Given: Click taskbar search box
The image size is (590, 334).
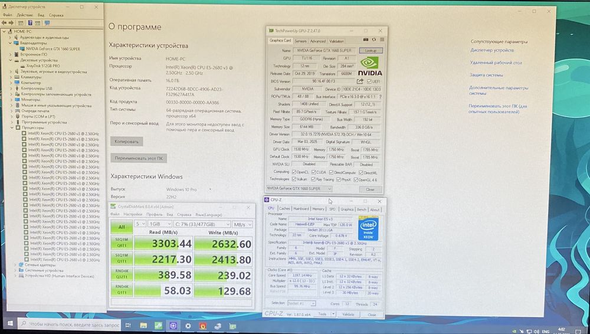Looking at the screenshot, I should (x=69, y=324).
